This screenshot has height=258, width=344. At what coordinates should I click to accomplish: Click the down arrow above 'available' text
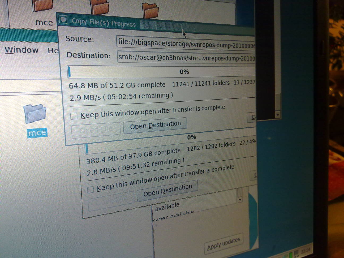pyautogui.click(x=240, y=199)
